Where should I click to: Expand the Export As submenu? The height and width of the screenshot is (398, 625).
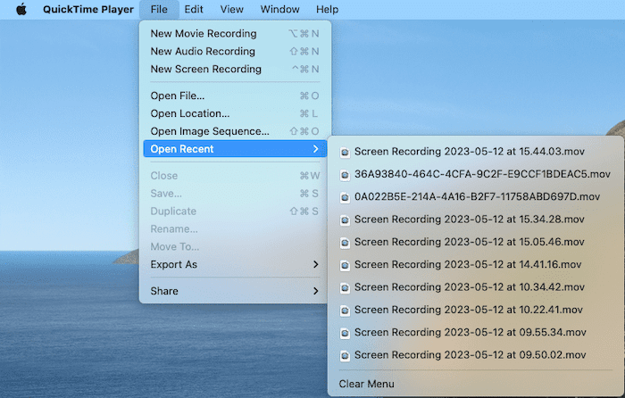(x=315, y=264)
